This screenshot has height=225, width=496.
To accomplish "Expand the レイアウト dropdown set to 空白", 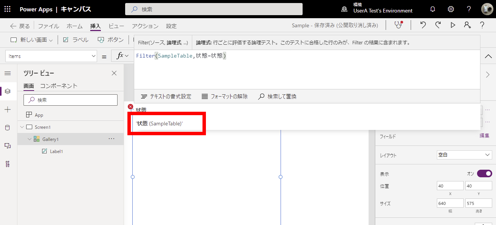I will click(x=464, y=155).
